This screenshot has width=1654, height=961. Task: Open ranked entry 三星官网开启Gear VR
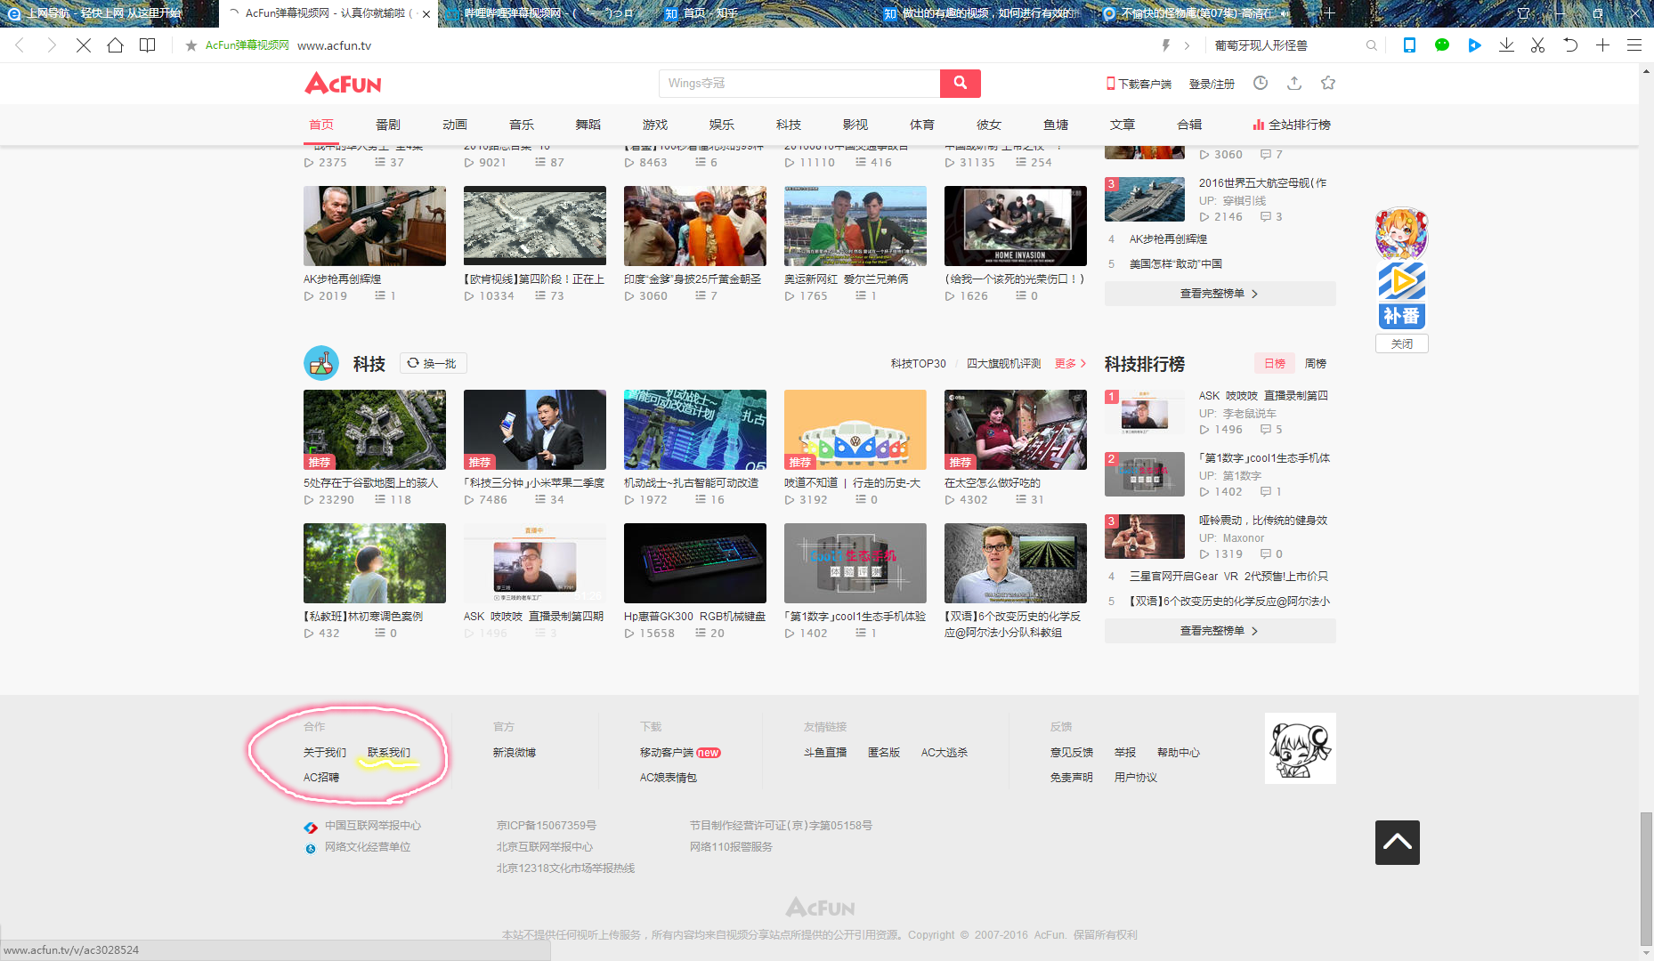click(x=1228, y=577)
